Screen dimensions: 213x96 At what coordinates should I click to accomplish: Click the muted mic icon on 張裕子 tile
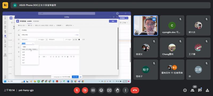tap(154, 63)
